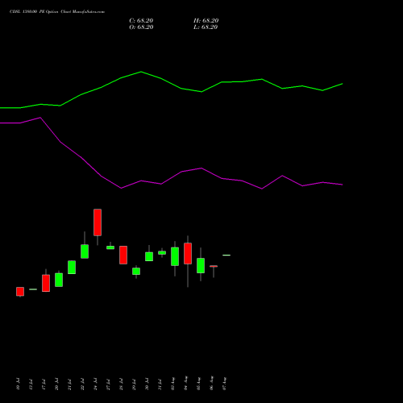
Task: Click the low value L: 68.20
Action: pos(206,27)
